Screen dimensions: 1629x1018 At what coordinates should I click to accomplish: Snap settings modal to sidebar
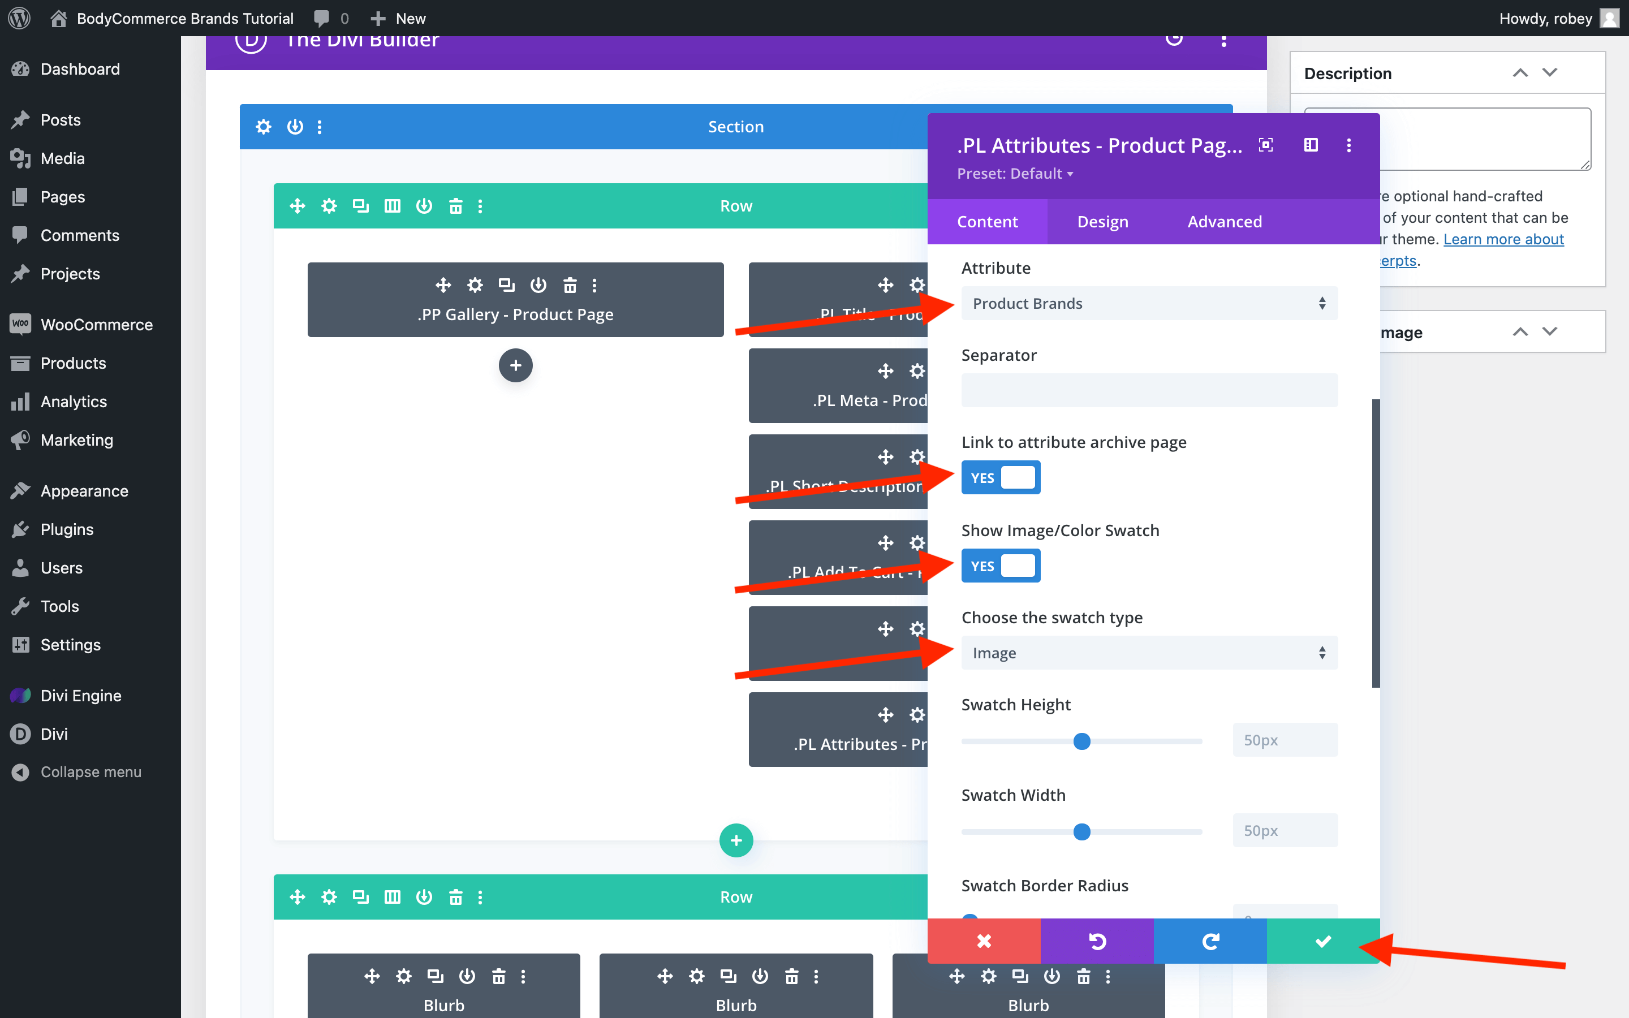(x=1311, y=145)
